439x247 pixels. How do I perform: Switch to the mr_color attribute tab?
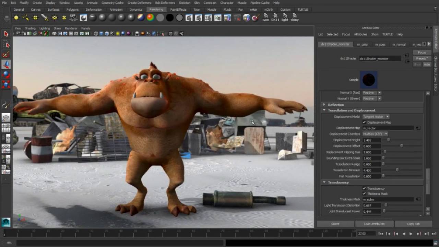pyautogui.click(x=362, y=44)
